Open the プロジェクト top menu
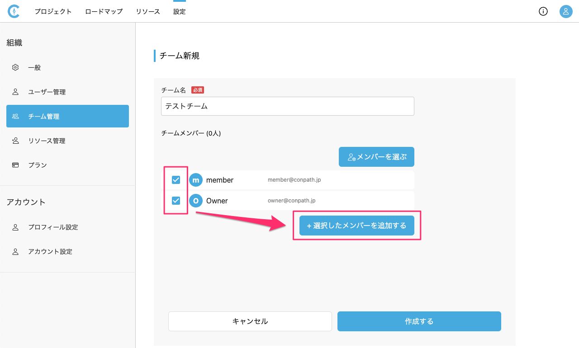The image size is (579, 348). point(53,12)
